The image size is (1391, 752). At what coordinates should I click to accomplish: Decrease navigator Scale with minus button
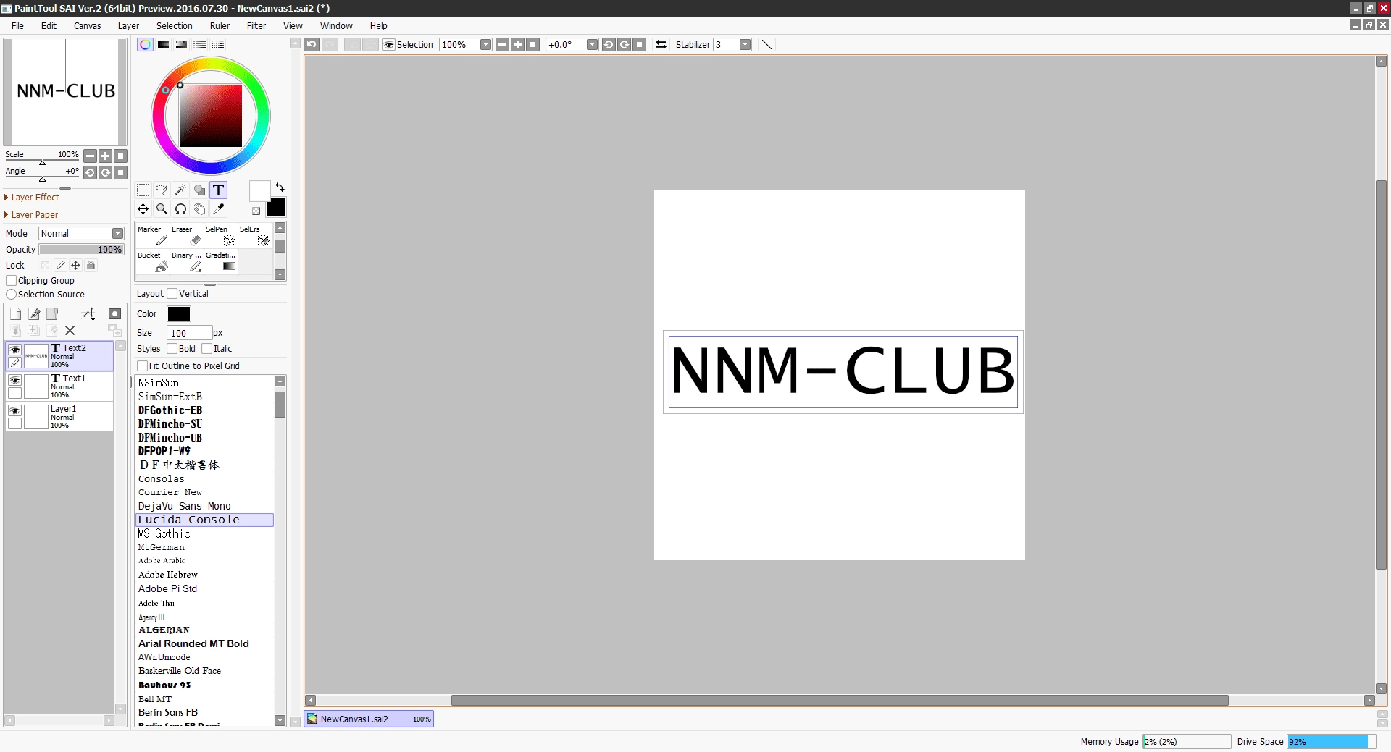[x=90, y=156]
